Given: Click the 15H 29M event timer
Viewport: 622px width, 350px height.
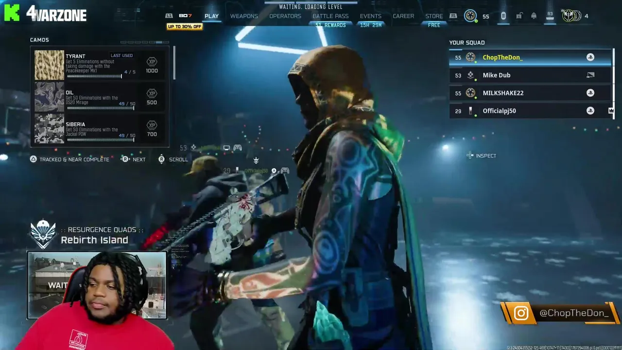Looking at the screenshot, I should [x=370, y=25].
